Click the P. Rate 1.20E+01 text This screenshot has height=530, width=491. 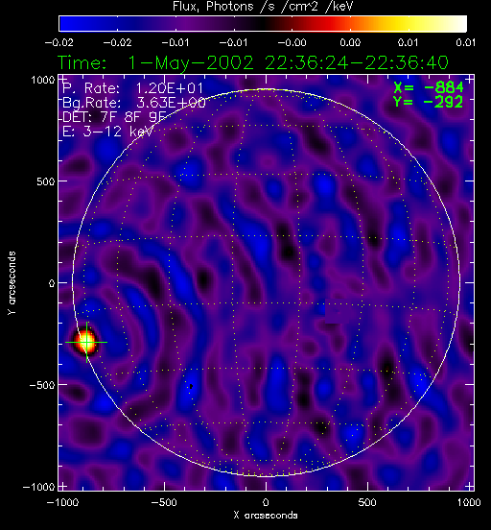132,88
